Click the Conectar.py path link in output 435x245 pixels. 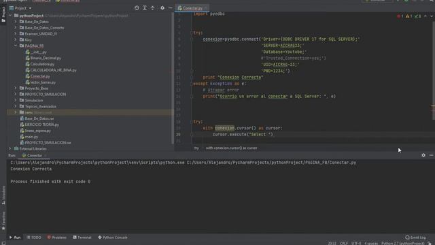click(271, 163)
